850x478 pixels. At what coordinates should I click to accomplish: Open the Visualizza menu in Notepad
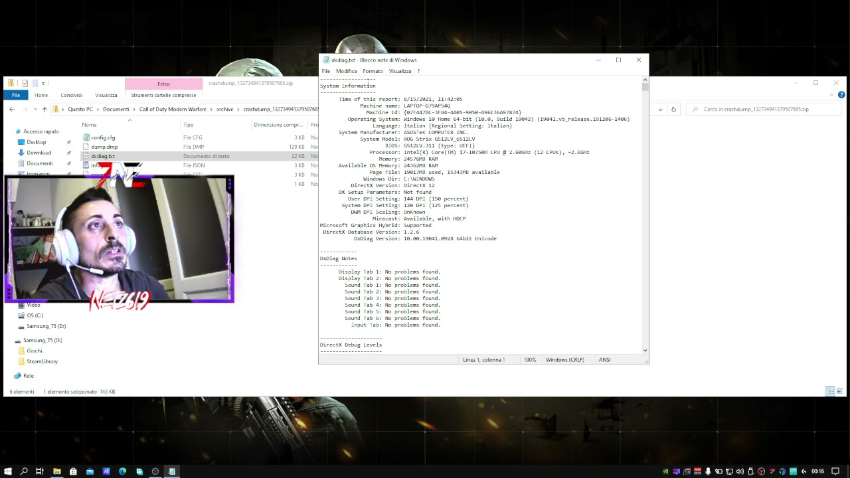[x=400, y=71]
